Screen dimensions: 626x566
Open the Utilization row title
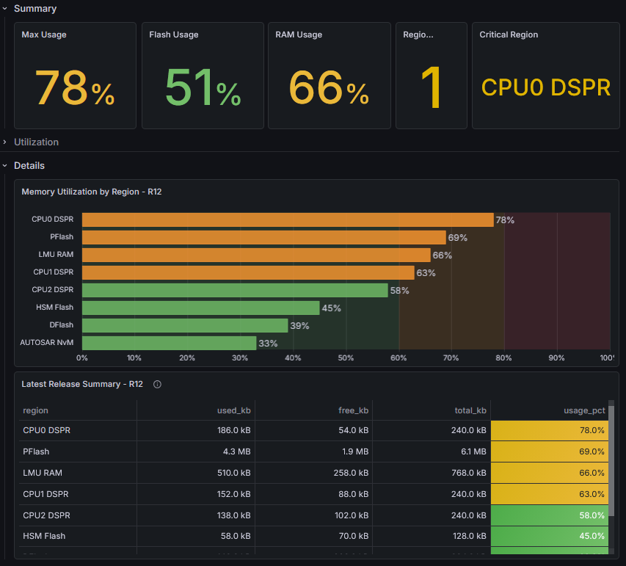point(37,142)
